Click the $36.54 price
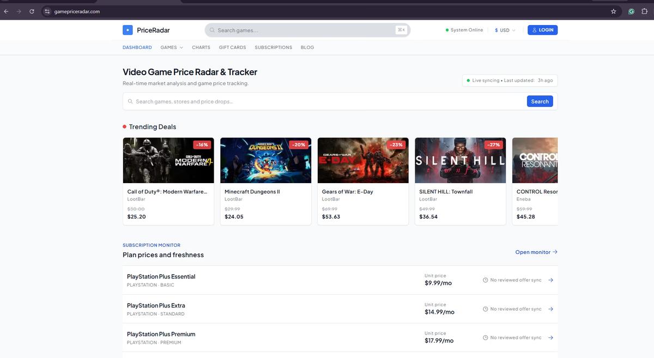Image resolution: width=654 pixels, height=358 pixels. pos(428,217)
